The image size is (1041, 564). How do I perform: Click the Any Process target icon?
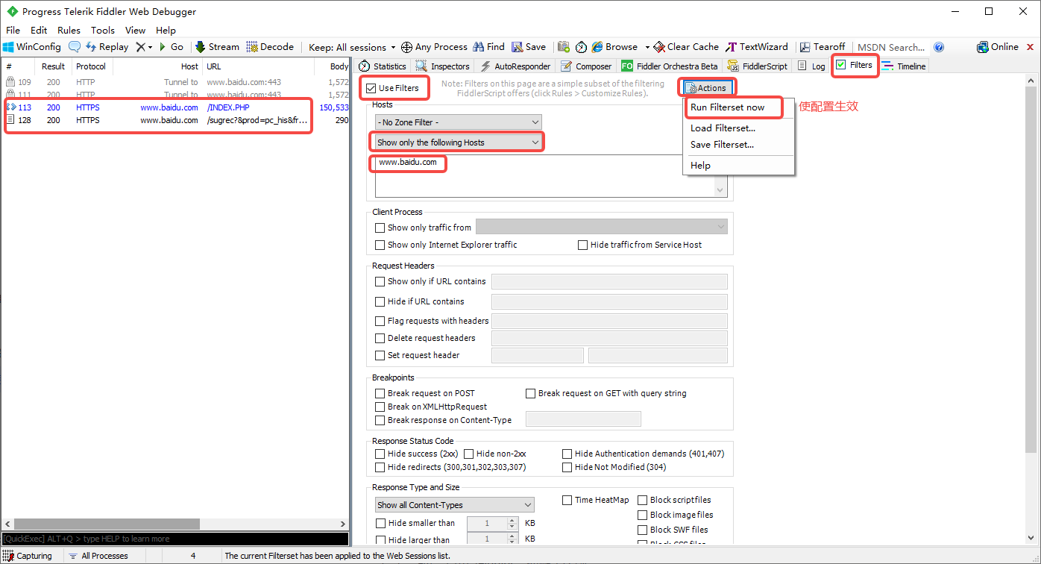[x=406, y=47]
